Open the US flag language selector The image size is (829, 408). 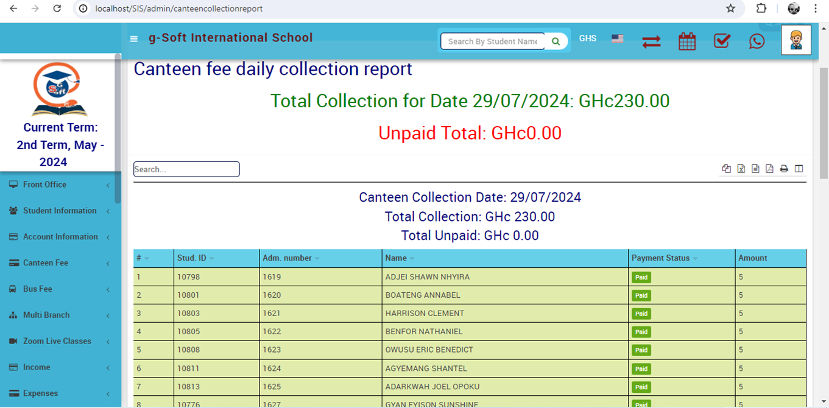618,38
